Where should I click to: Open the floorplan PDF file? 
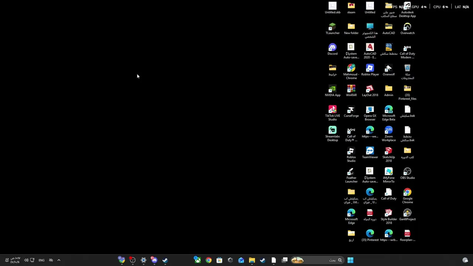(407, 236)
